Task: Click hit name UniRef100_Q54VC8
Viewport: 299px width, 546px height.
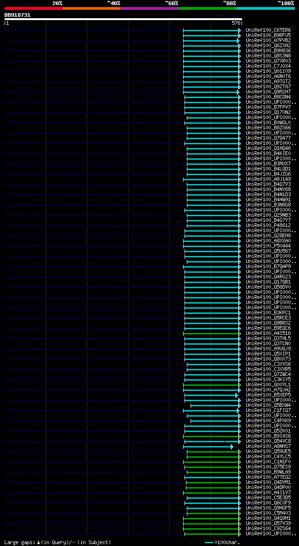Action: 268,441
